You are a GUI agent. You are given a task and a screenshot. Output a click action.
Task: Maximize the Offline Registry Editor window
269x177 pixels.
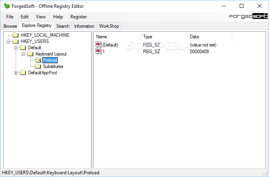coord(242,6)
